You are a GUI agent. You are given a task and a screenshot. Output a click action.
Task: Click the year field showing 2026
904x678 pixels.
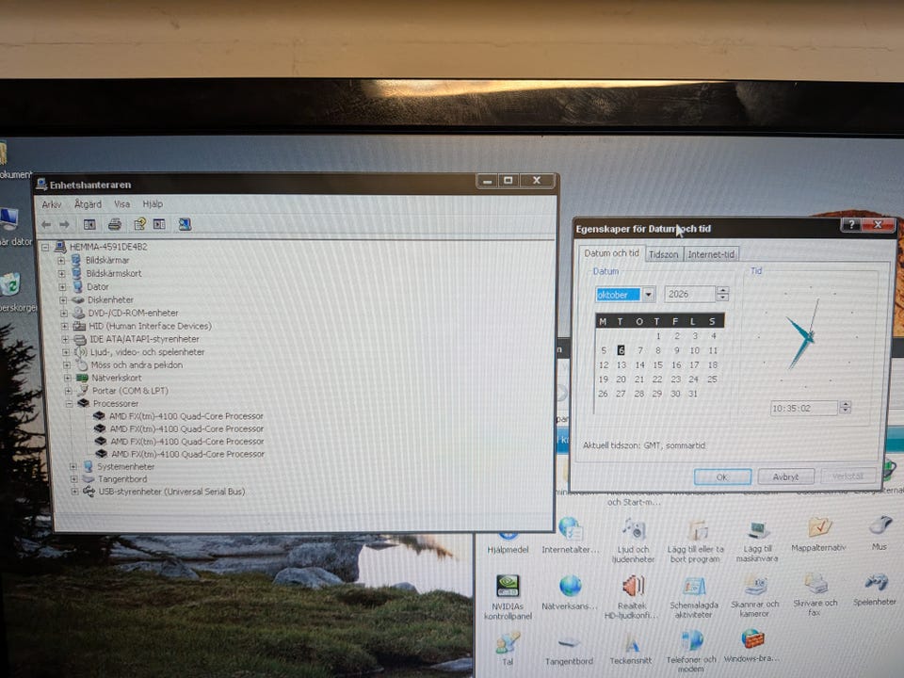point(689,294)
